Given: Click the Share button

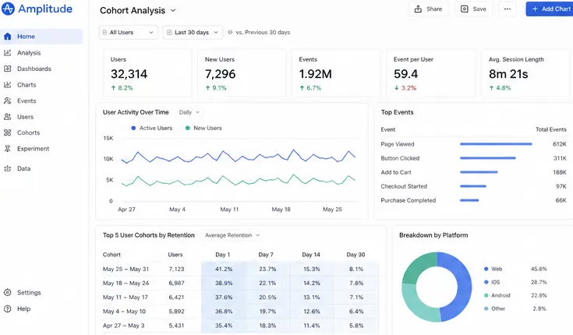Looking at the screenshot, I should click(428, 9).
